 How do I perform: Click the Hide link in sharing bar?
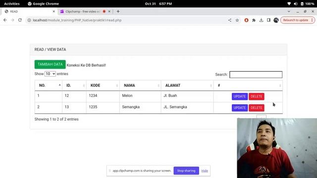pos(205,171)
